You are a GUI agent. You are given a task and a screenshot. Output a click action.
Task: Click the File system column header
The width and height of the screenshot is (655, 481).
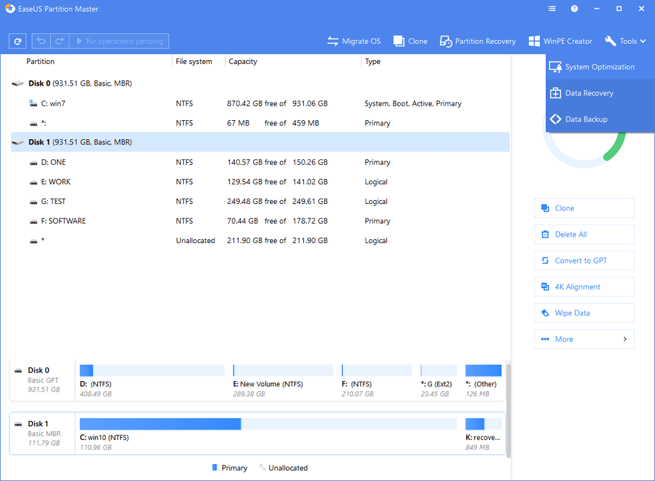pos(194,61)
